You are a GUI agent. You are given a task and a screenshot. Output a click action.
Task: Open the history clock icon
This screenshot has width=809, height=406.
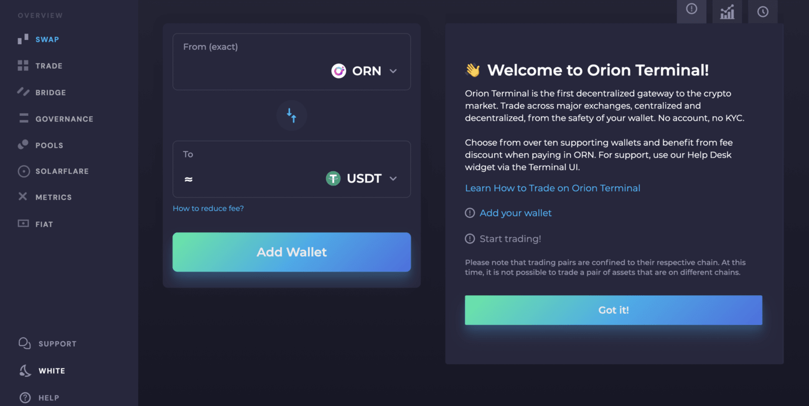pos(763,11)
